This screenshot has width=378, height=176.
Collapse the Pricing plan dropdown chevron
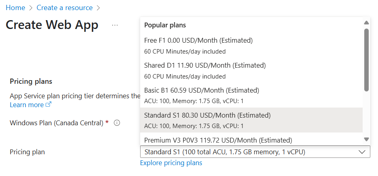tap(362, 152)
